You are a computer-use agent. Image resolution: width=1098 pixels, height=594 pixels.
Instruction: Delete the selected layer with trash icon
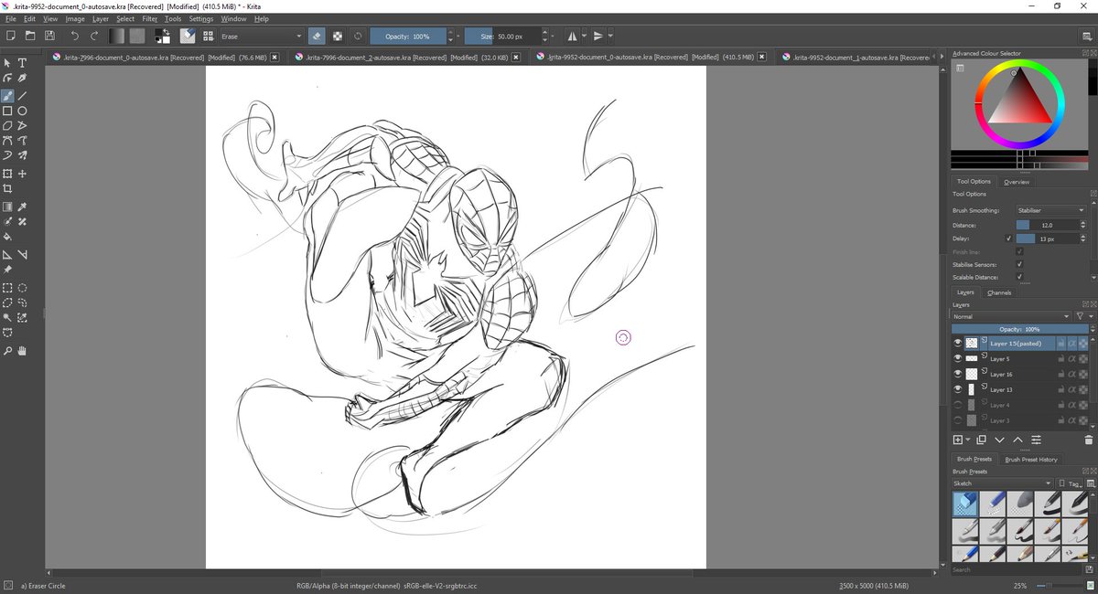click(x=1088, y=440)
